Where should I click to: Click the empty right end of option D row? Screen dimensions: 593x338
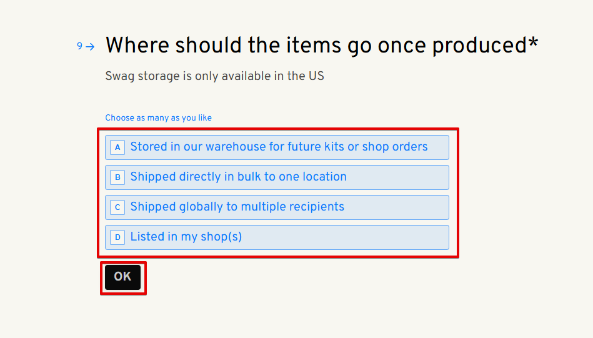(x=406, y=237)
